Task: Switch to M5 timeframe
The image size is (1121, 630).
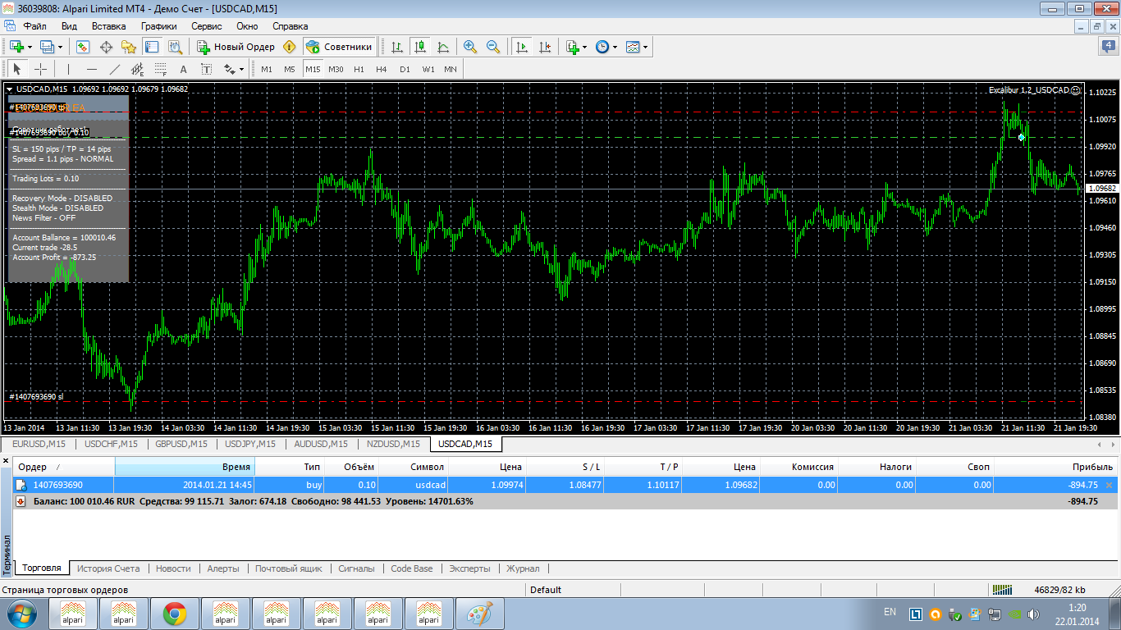Action: point(290,69)
